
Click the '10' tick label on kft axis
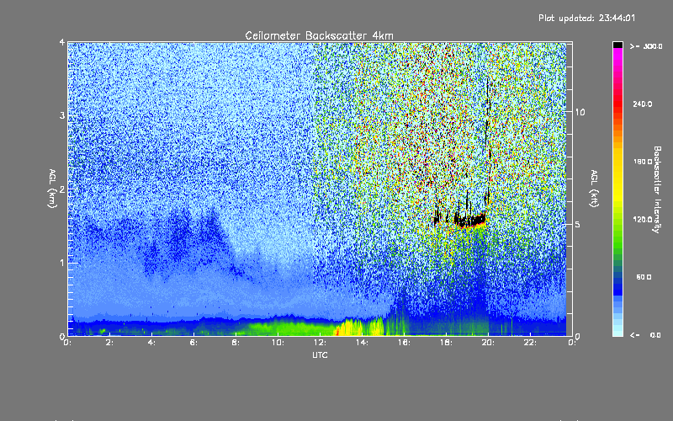click(x=580, y=112)
